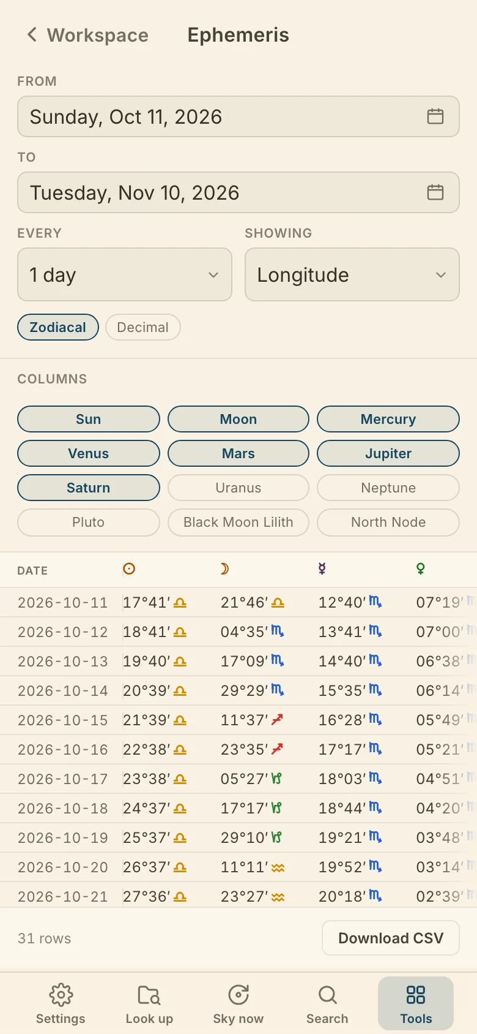Screen dimensions: 477x1034
Task: Go back to Workspace
Action: tap(87, 35)
